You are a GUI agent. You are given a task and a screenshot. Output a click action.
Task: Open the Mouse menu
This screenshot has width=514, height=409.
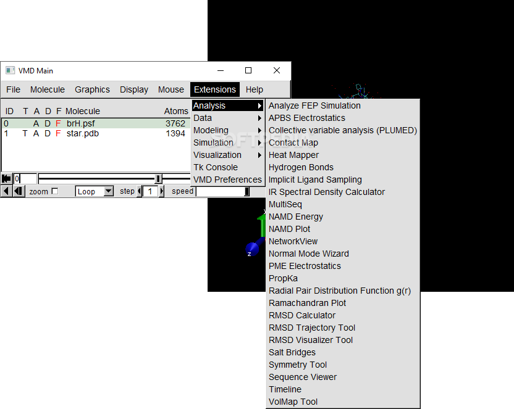171,89
